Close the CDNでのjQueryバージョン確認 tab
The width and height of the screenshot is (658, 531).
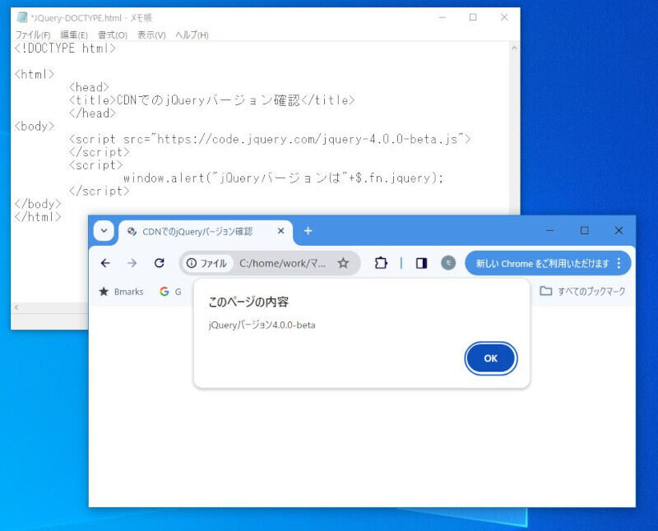point(280,231)
